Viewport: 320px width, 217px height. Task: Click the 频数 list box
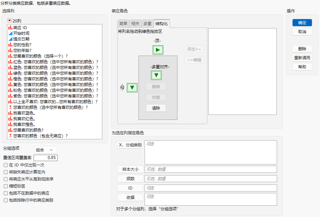pos(211,179)
